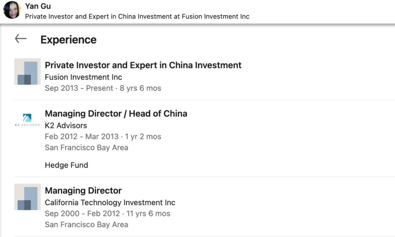The image size is (395, 237).
Task: Open the Private Investor and Expert job title
Action: [x=143, y=65]
